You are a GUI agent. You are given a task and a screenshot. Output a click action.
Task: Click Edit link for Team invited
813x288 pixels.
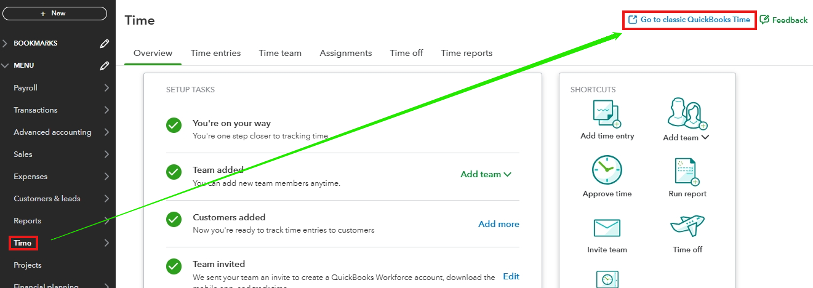(511, 276)
